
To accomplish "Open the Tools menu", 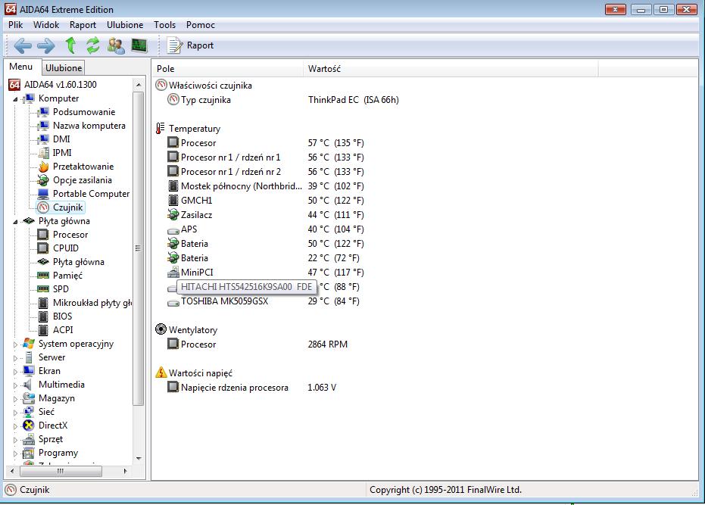I will tap(164, 25).
